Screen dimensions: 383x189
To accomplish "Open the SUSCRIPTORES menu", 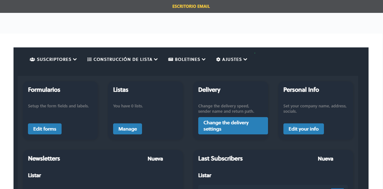I will point(53,59).
